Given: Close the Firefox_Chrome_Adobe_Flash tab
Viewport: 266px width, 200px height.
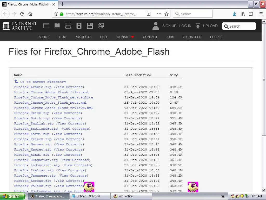Looking at the screenshot, I should (54, 4).
